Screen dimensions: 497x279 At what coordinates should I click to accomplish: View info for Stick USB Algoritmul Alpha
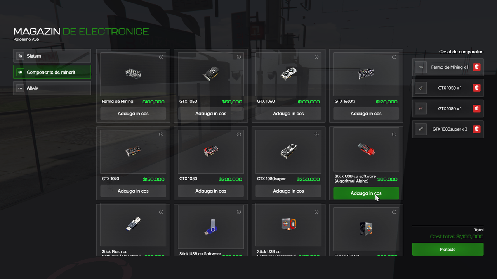pyautogui.click(x=394, y=134)
